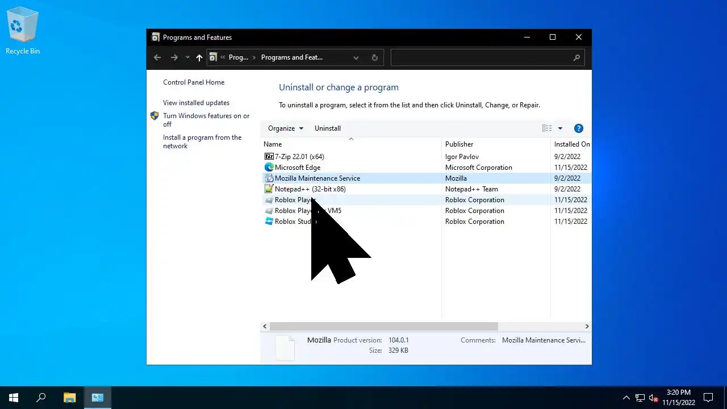Open the Organize dropdown menu
The image size is (727, 409).
286,128
